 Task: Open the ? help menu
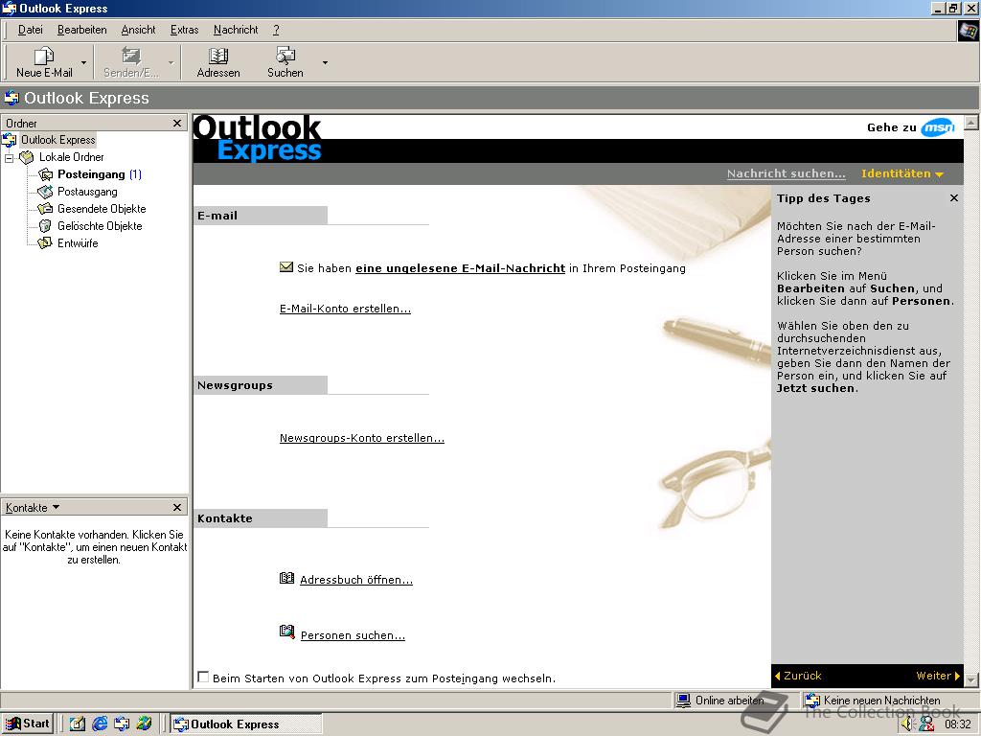coord(276,30)
